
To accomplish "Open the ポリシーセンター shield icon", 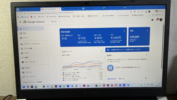I will pyautogui.click(x=23, y=62).
